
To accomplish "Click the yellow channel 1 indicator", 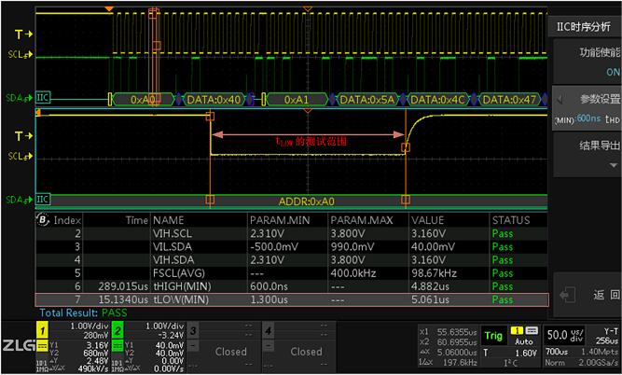I will [x=42, y=330].
